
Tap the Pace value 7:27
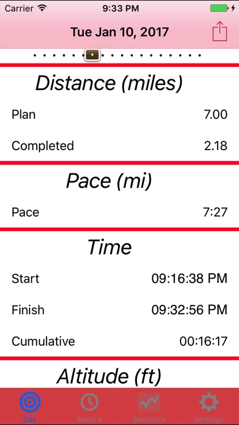pyautogui.click(x=215, y=212)
